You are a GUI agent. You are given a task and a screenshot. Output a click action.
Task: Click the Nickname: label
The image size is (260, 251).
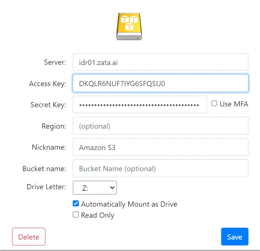[49, 147]
